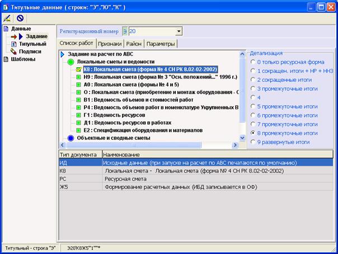
Task: Select radio 0 только ресурсная форма
Action: 252,62
